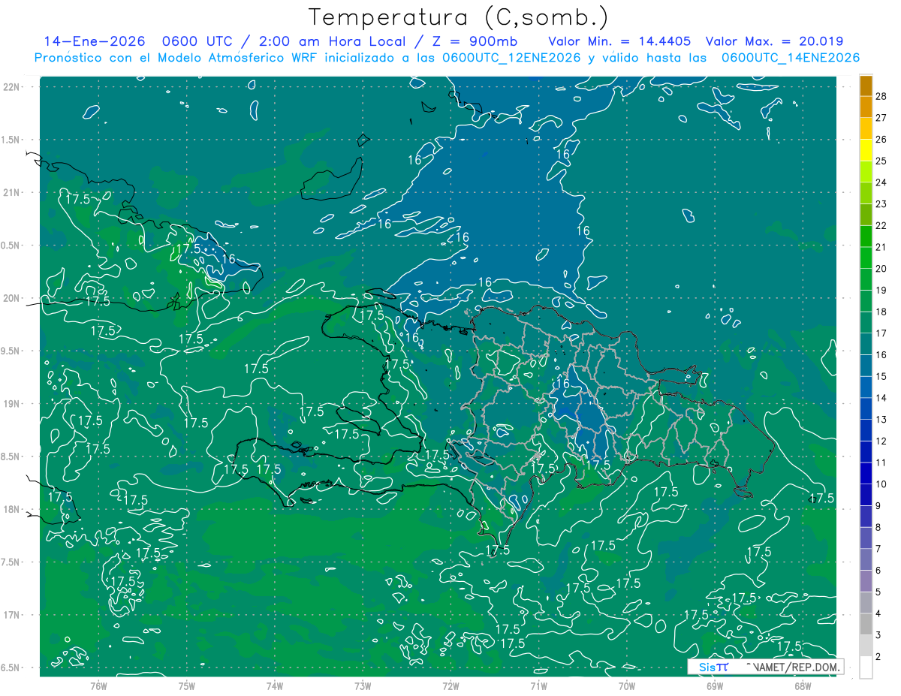Click the "Valor Min. = 14.4405" value
This screenshot has height=696, width=901.
click(x=619, y=41)
